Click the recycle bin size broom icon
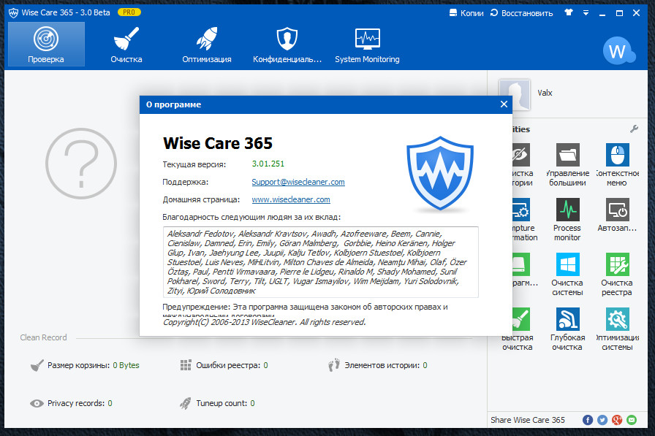This screenshot has width=655, height=436. pyautogui.click(x=37, y=365)
